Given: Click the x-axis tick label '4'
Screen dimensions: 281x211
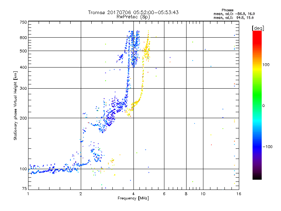Looking at the screenshot, I should [133, 194].
